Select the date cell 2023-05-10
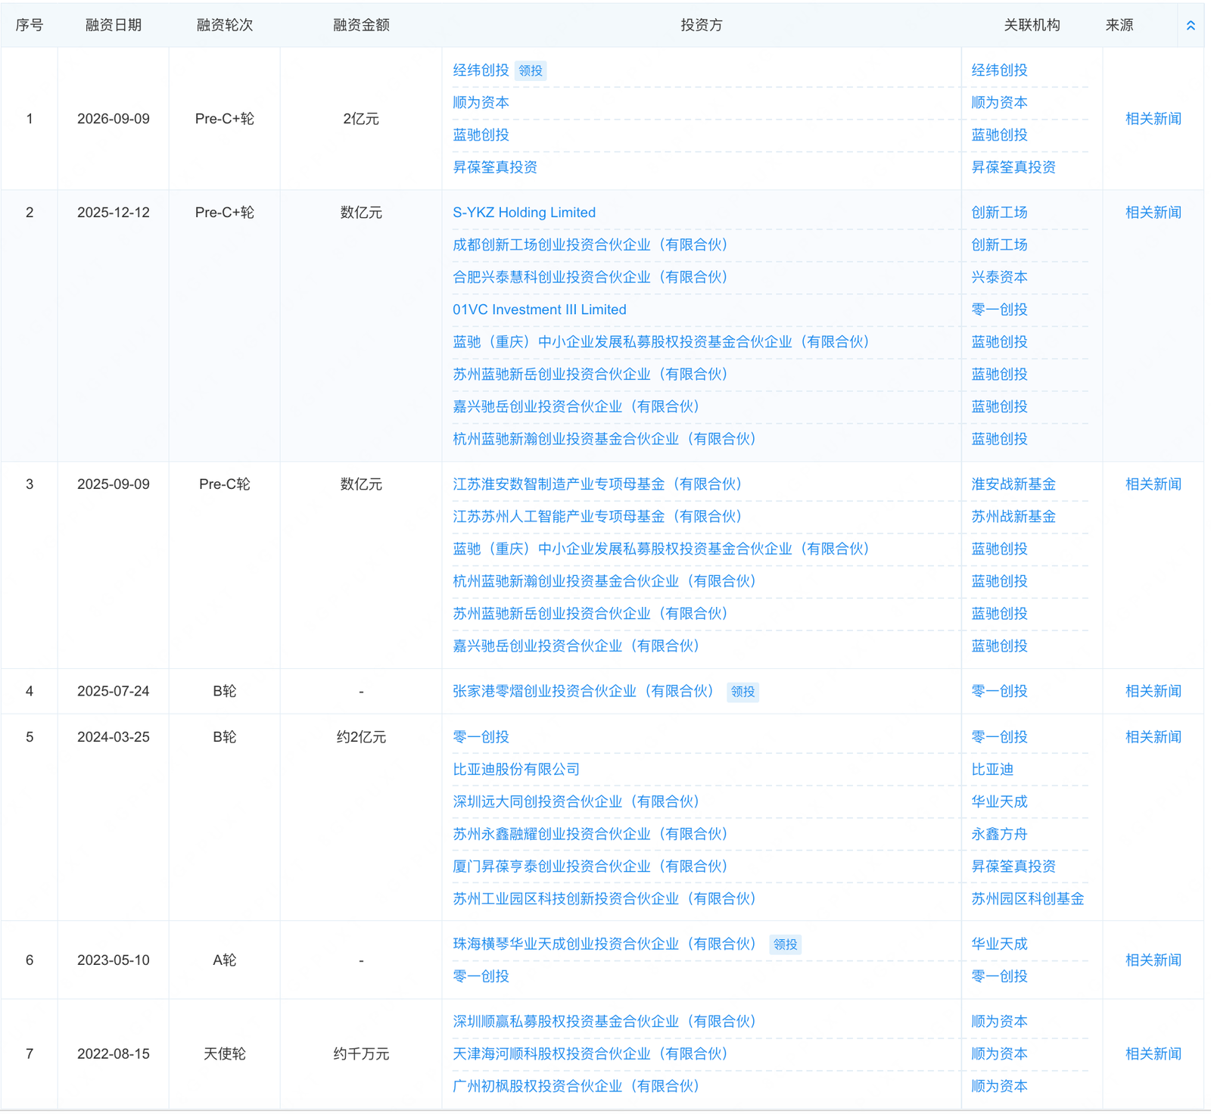 pos(114,960)
